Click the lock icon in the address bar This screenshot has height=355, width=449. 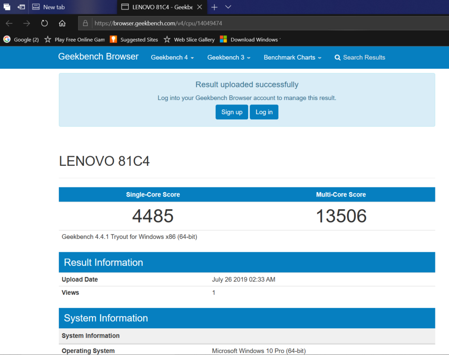(86, 23)
